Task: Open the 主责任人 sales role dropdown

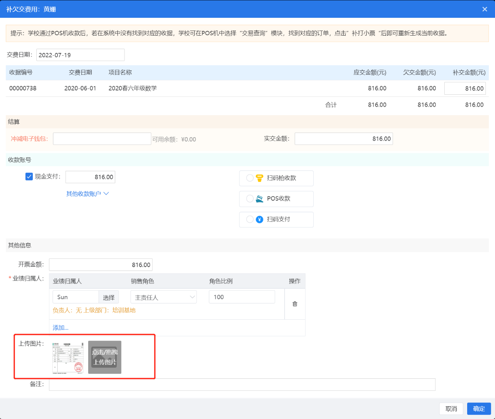Action: [164, 297]
